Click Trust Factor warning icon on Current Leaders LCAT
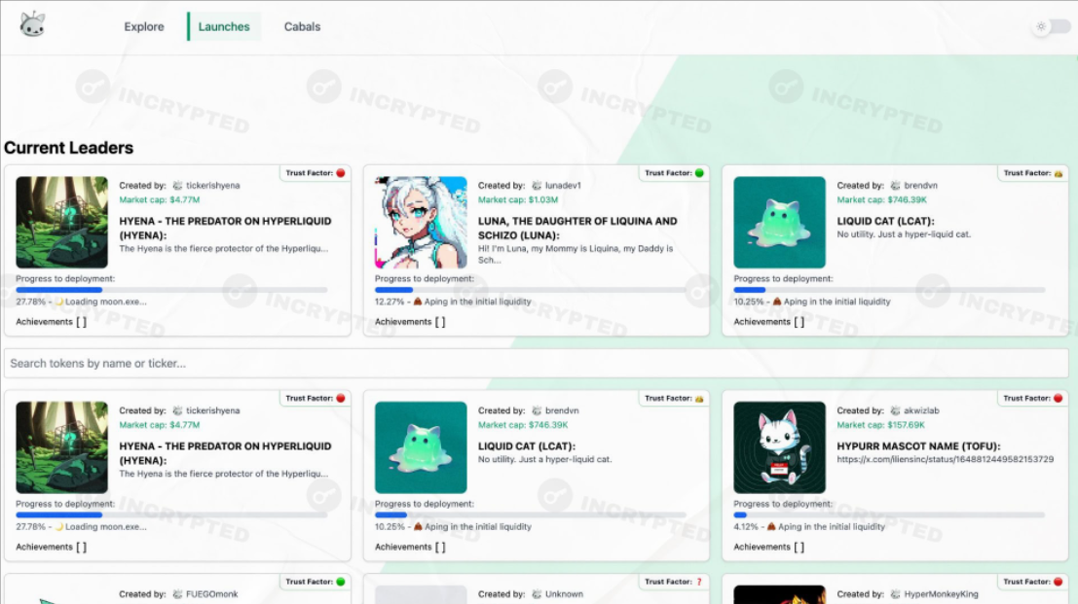1078x604 pixels. 1059,173
